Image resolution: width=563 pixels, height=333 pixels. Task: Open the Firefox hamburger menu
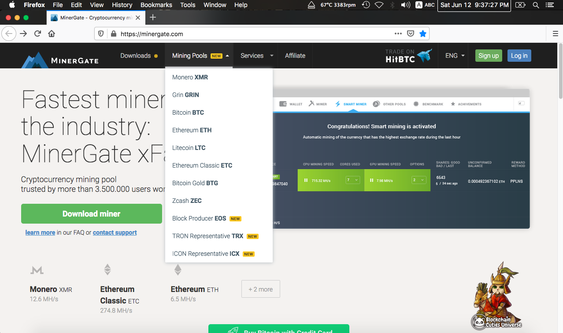(x=555, y=34)
